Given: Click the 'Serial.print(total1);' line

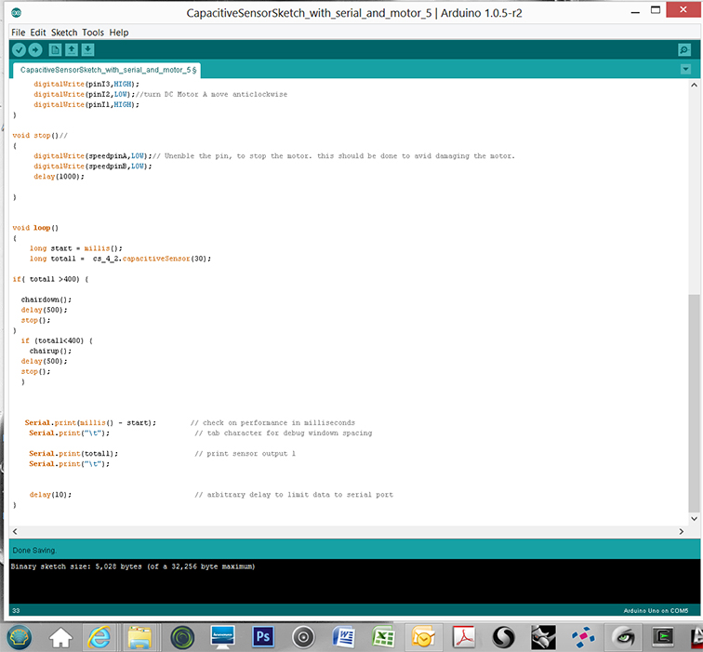Looking at the screenshot, I should coord(73,454).
